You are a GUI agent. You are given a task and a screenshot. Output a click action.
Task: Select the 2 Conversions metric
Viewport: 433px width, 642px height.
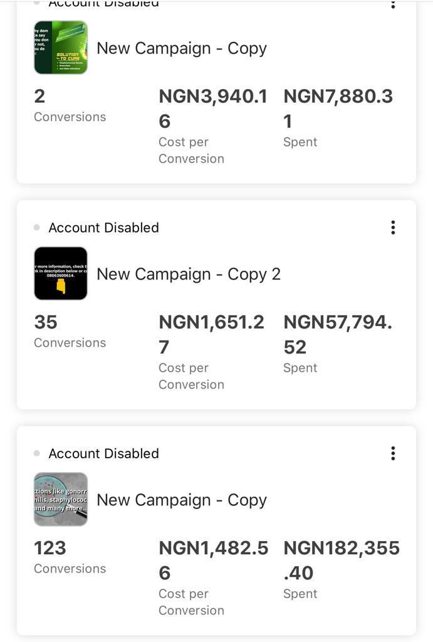tap(70, 105)
